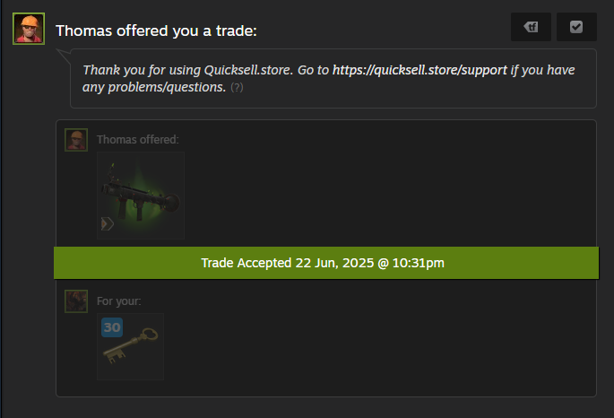Open the rocket launcher item thumbnail
This screenshot has width=614, height=418.
(x=141, y=196)
